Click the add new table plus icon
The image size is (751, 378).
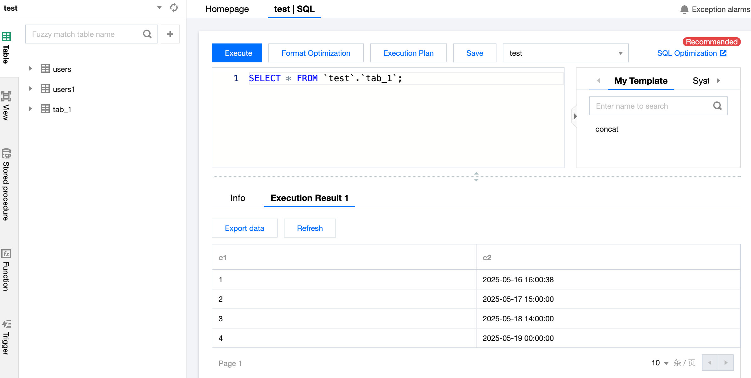pos(170,34)
